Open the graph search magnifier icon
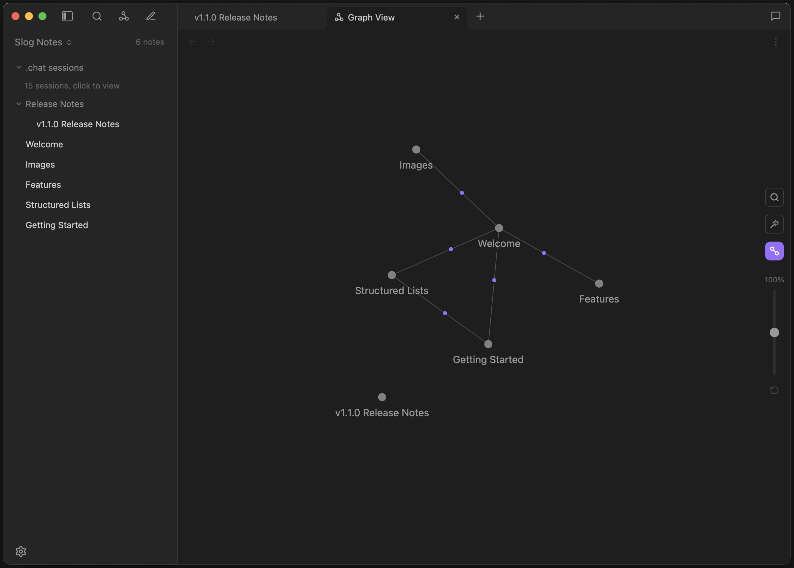Viewport: 794px width, 568px height. [774, 197]
